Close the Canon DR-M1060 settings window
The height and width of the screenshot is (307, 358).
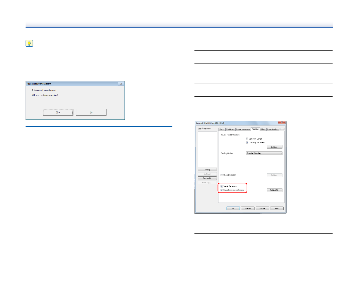click(x=281, y=123)
